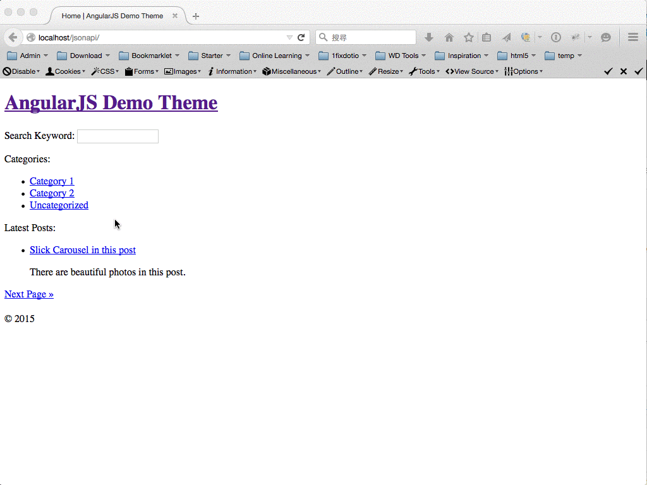Open the Information menu
The width and height of the screenshot is (647, 485).
click(232, 71)
